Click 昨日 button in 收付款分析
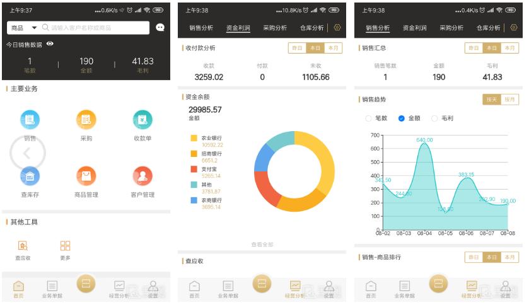 pyautogui.click(x=297, y=48)
